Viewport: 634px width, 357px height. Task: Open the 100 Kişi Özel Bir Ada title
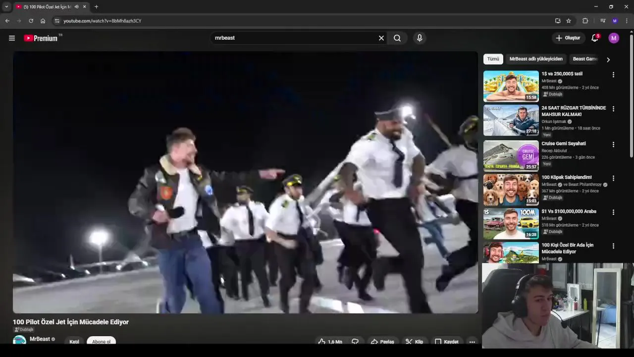click(567, 248)
